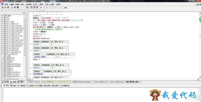This screenshot has width=201, height=102.
Task: Open the C.编译 menu
Action: [41, 4]
